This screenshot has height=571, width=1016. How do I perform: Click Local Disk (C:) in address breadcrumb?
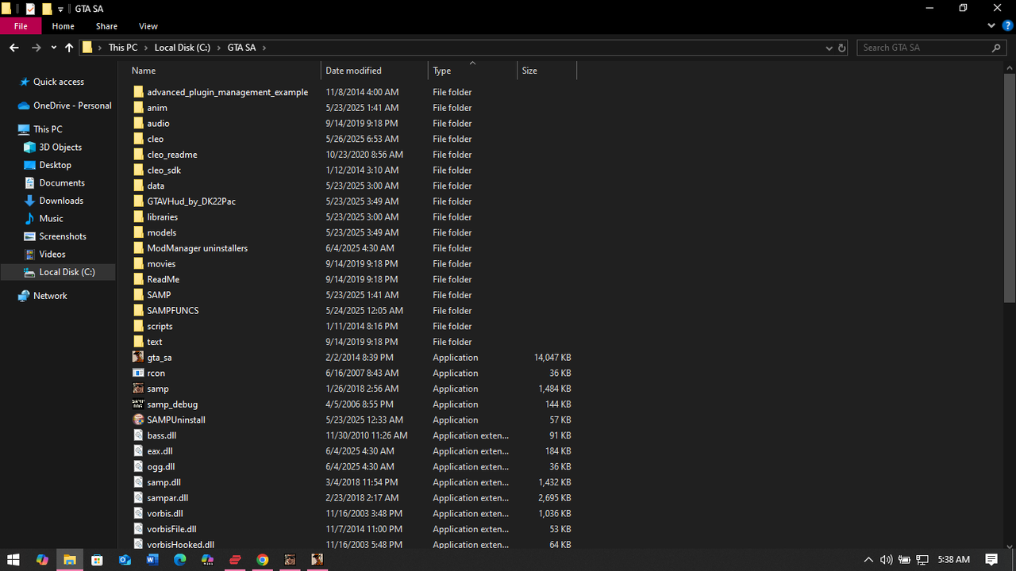pyautogui.click(x=183, y=48)
